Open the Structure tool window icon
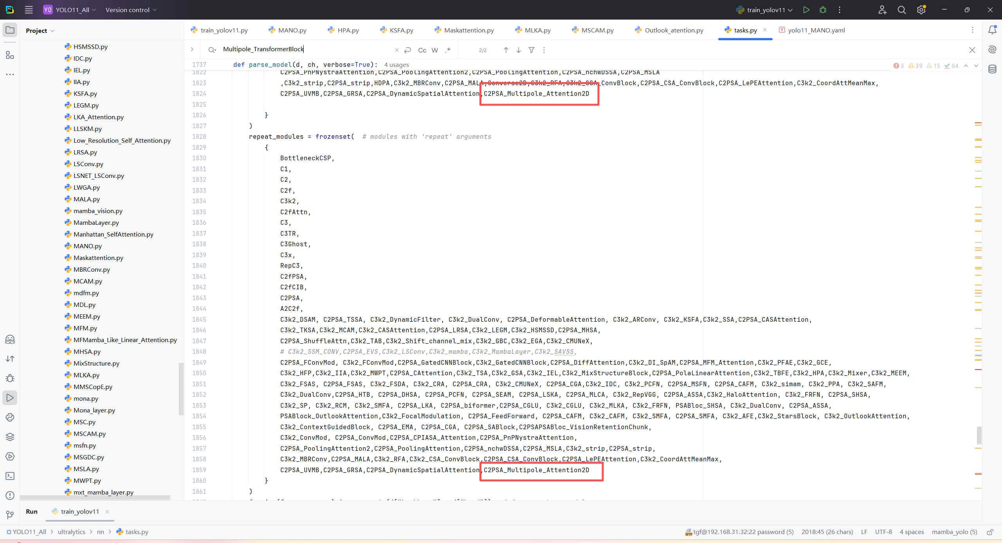 click(10, 55)
